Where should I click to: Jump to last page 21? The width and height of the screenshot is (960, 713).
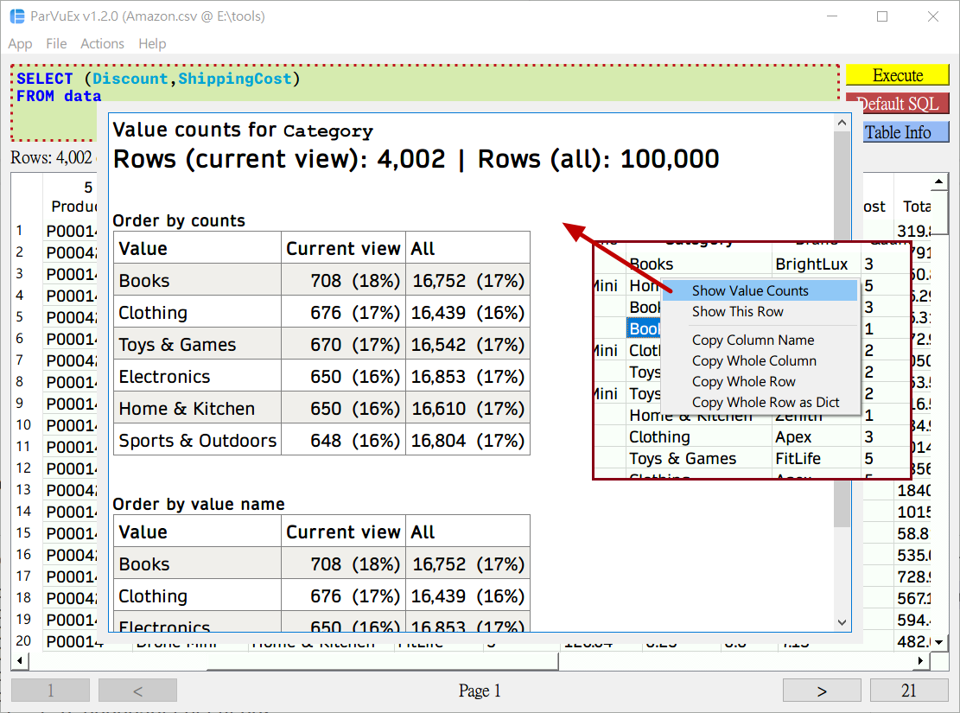(908, 691)
